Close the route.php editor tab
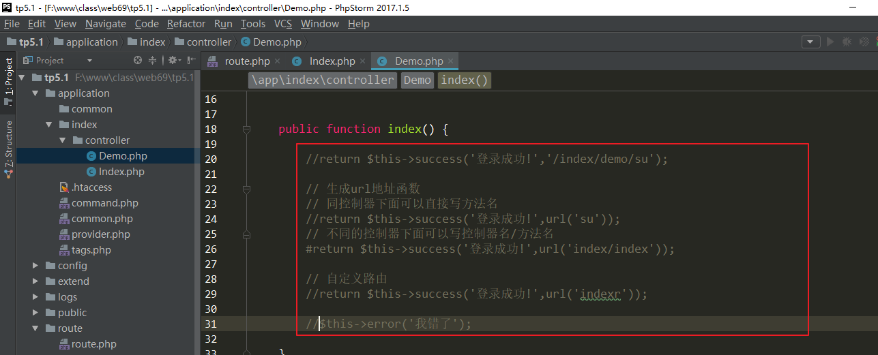Screen dimensions: 878x355 pos(278,61)
